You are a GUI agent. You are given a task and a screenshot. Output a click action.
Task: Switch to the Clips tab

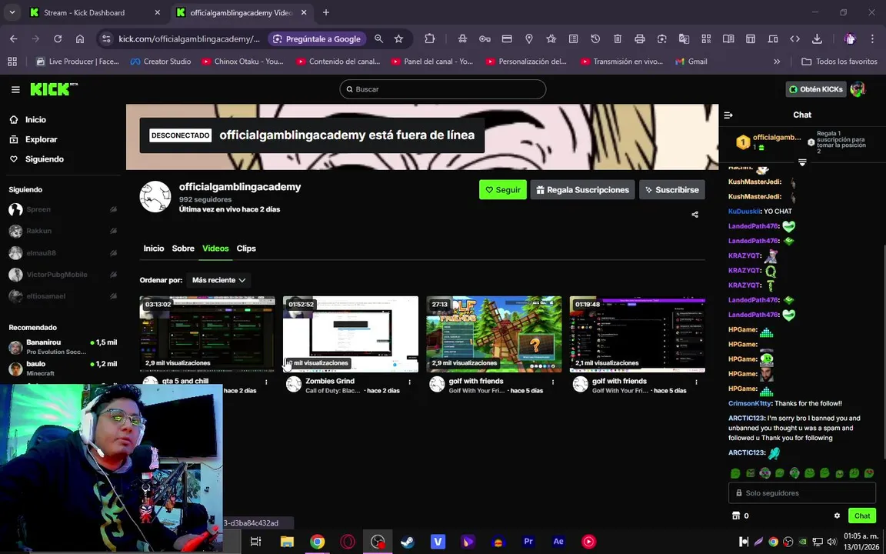(246, 249)
